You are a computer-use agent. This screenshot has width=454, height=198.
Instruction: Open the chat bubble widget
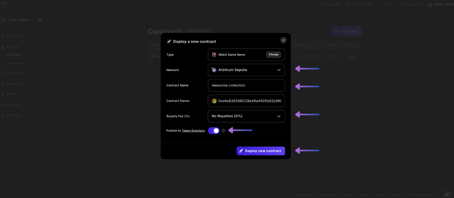[447, 194]
